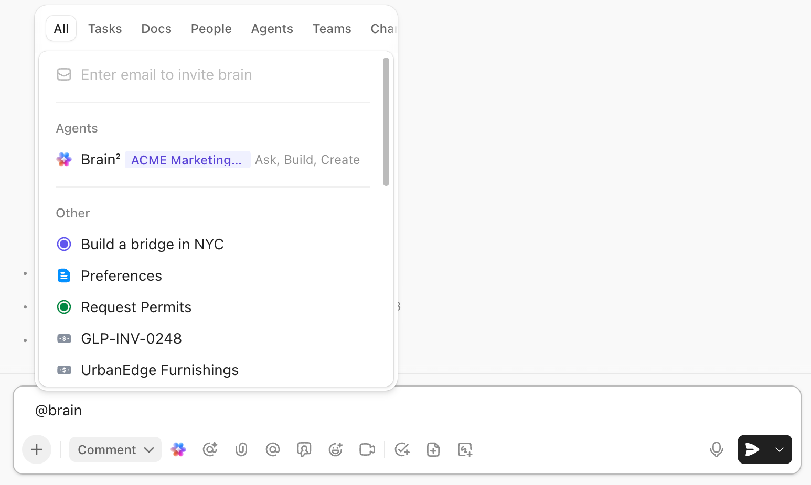Click the green status icon for Request Permits

click(64, 307)
